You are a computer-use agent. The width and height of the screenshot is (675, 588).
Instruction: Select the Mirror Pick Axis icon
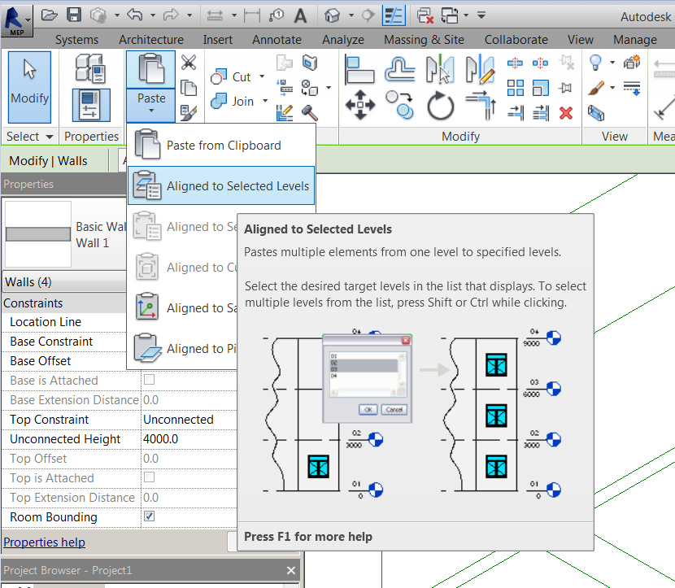pyautogui.click(x=440, y=70)
